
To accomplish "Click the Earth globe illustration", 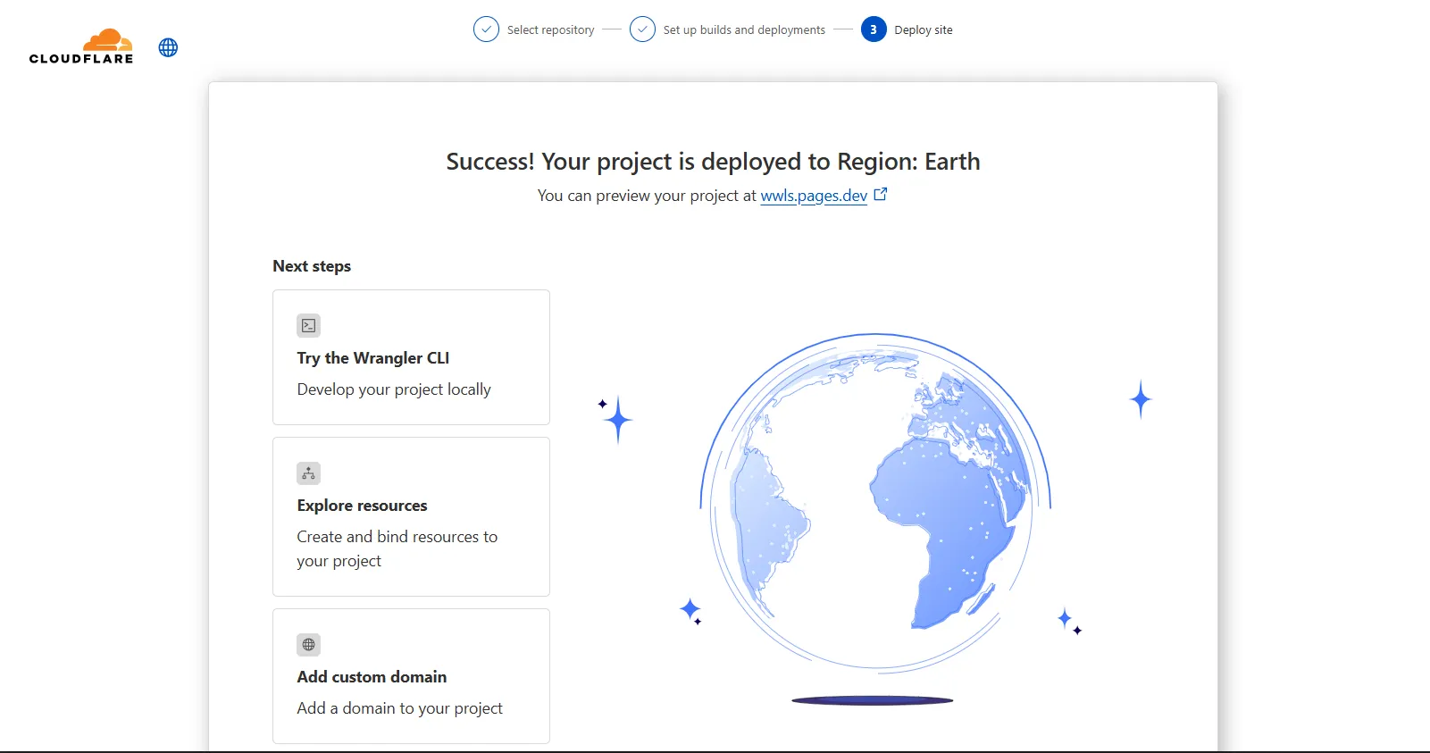I will (x=875, y=500).
